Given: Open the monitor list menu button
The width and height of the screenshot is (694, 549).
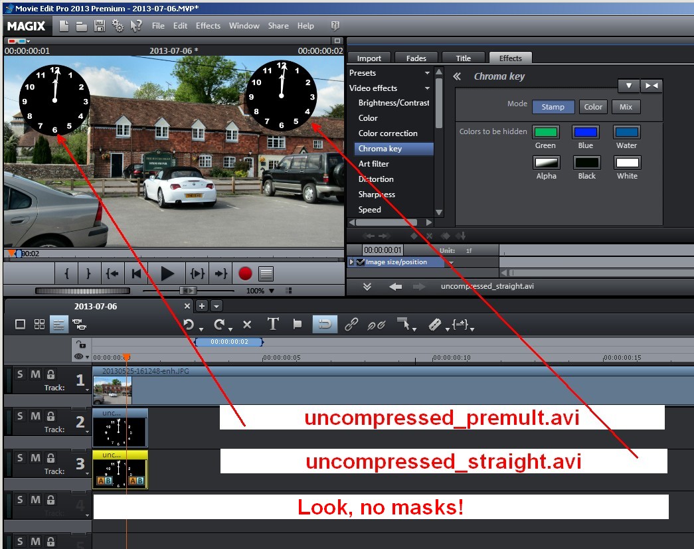Looking at the screenshot, I should [x=266, y=274].
